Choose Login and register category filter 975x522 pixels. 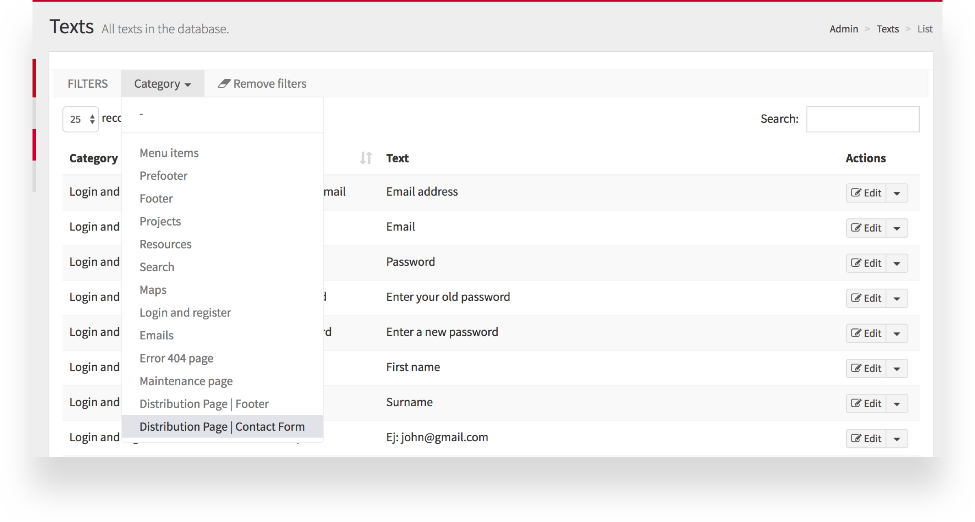[x=185, y=313]
